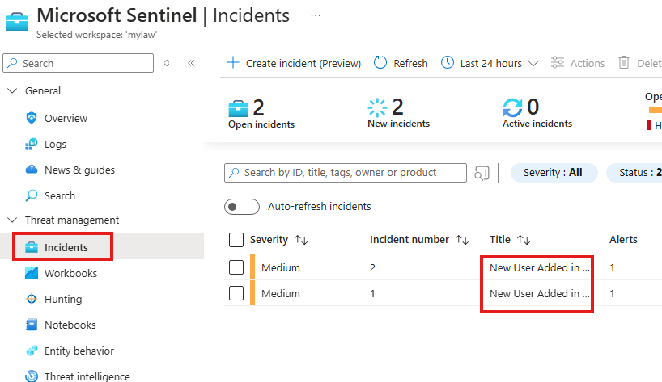
Task: Sort by Incident number column arrows
Action: point(462,240)
